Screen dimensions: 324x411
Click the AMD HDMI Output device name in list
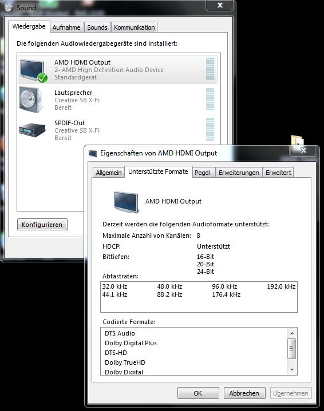coord(82,62)
